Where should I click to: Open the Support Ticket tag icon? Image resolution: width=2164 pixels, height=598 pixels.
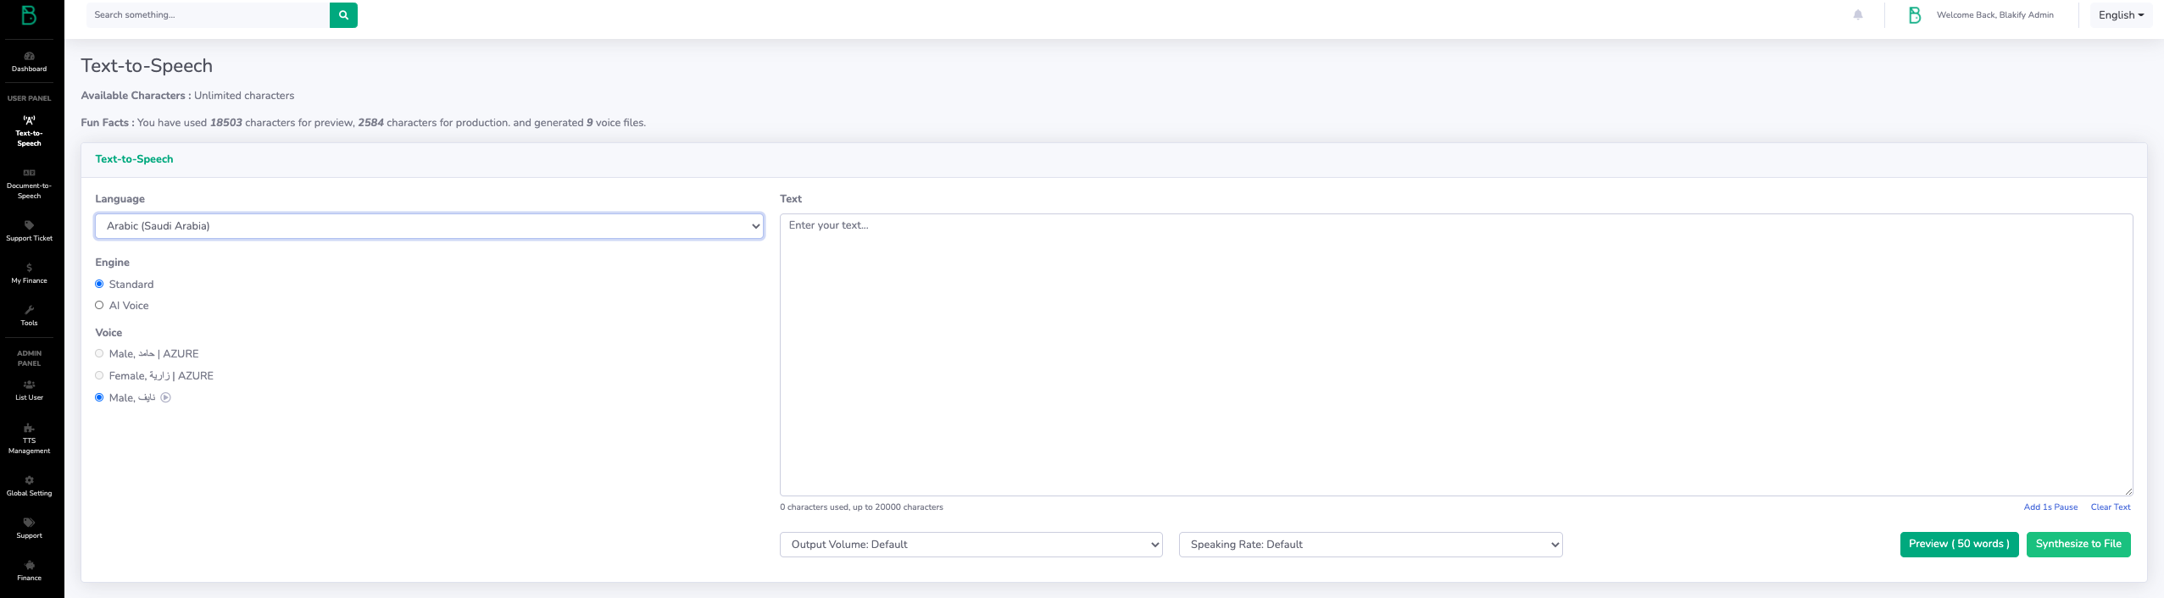(29, 225)
